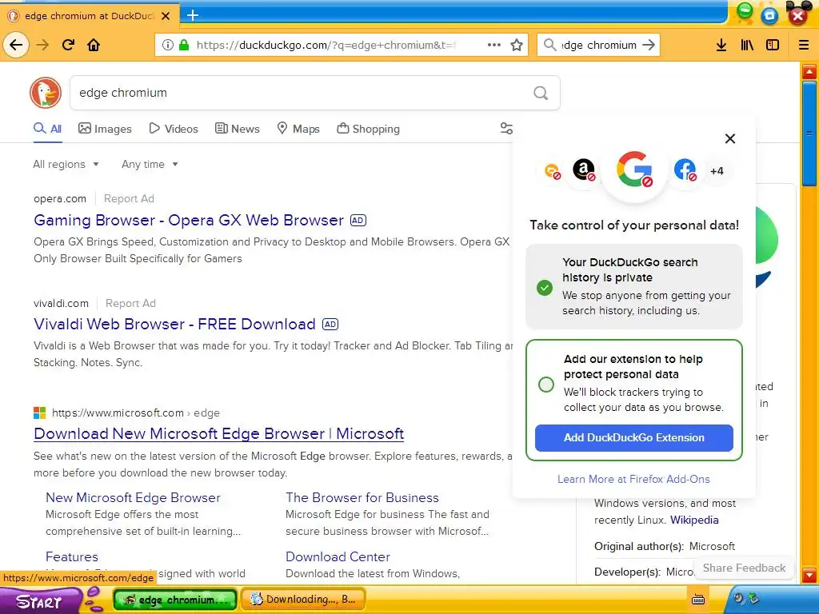The height and width of the screenshot is (614, 819).
Task: Open Download New Microsoft Edge Browser link
Action: click(x=219, y=433)
